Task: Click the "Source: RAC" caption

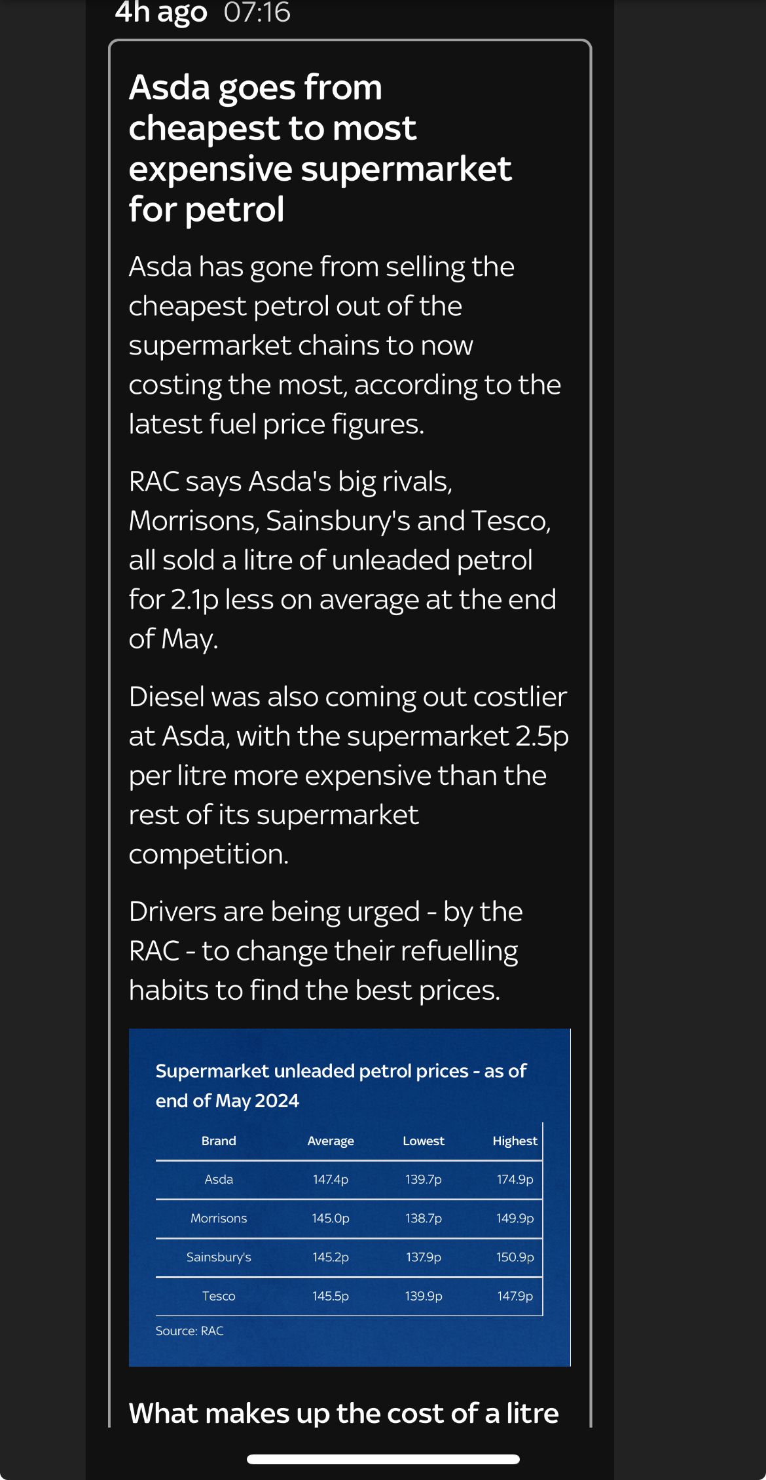Action: [x=190, y=1331]
